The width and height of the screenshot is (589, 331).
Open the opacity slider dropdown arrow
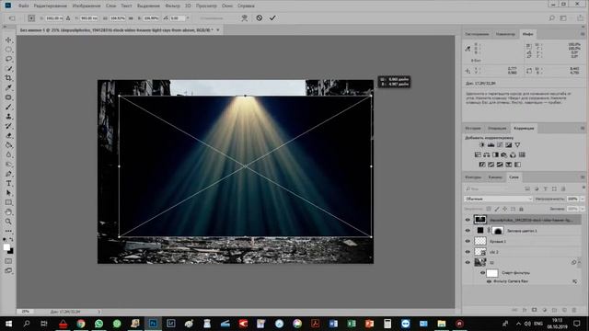pyautogui.click(x=583, y=199)
